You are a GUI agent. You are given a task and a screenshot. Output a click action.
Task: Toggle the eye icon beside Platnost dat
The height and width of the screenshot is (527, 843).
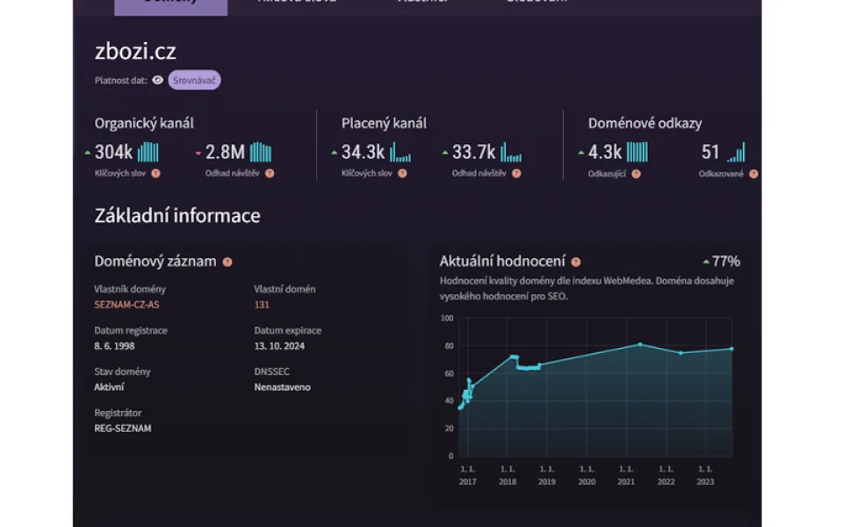pos(157,80)
